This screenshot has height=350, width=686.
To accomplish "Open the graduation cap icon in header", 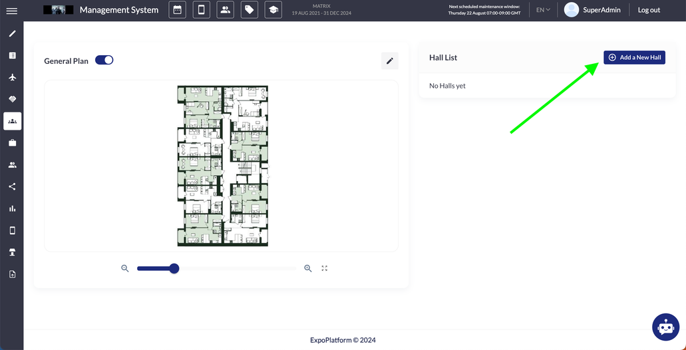I will point(273,10).
